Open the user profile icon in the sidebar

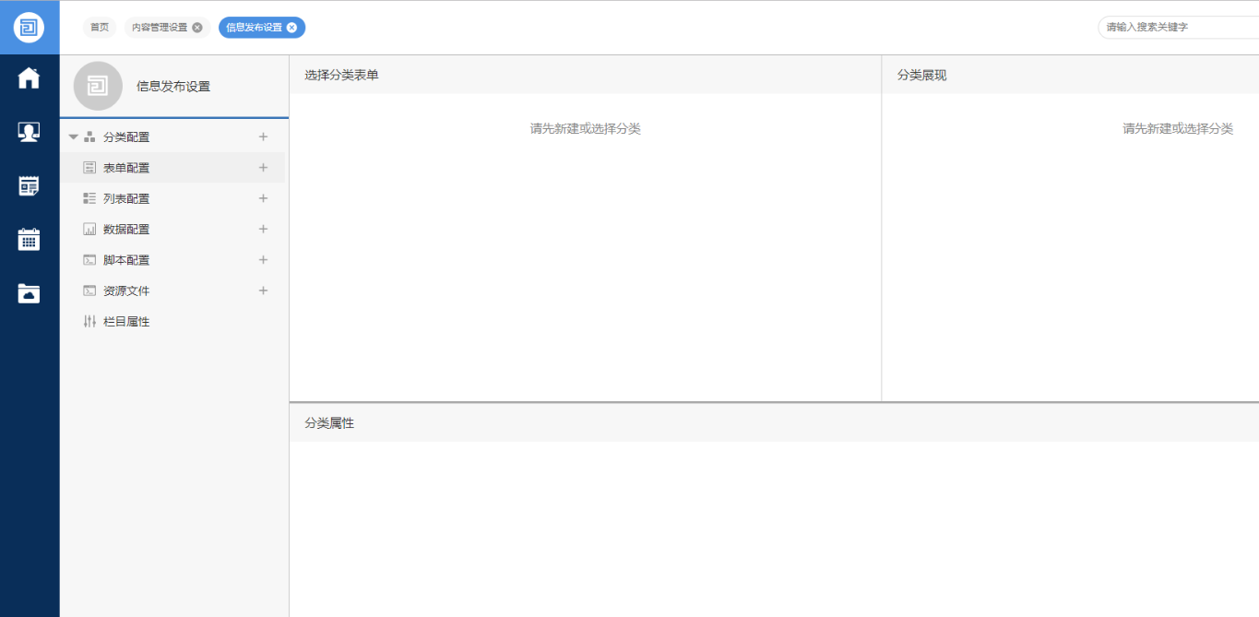pos(29,132)
